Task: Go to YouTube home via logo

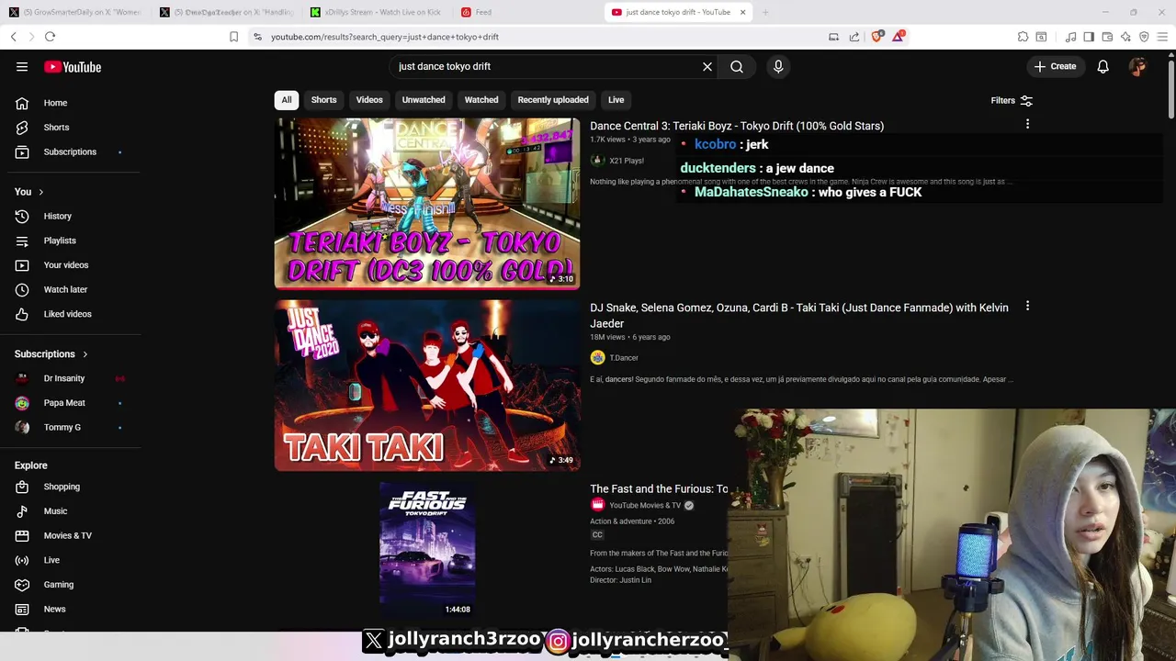Action: click(73, 67)
